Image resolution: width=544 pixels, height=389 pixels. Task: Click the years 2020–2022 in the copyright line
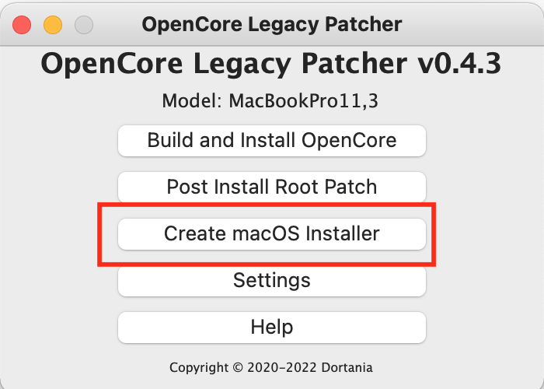tap(282, 367)
